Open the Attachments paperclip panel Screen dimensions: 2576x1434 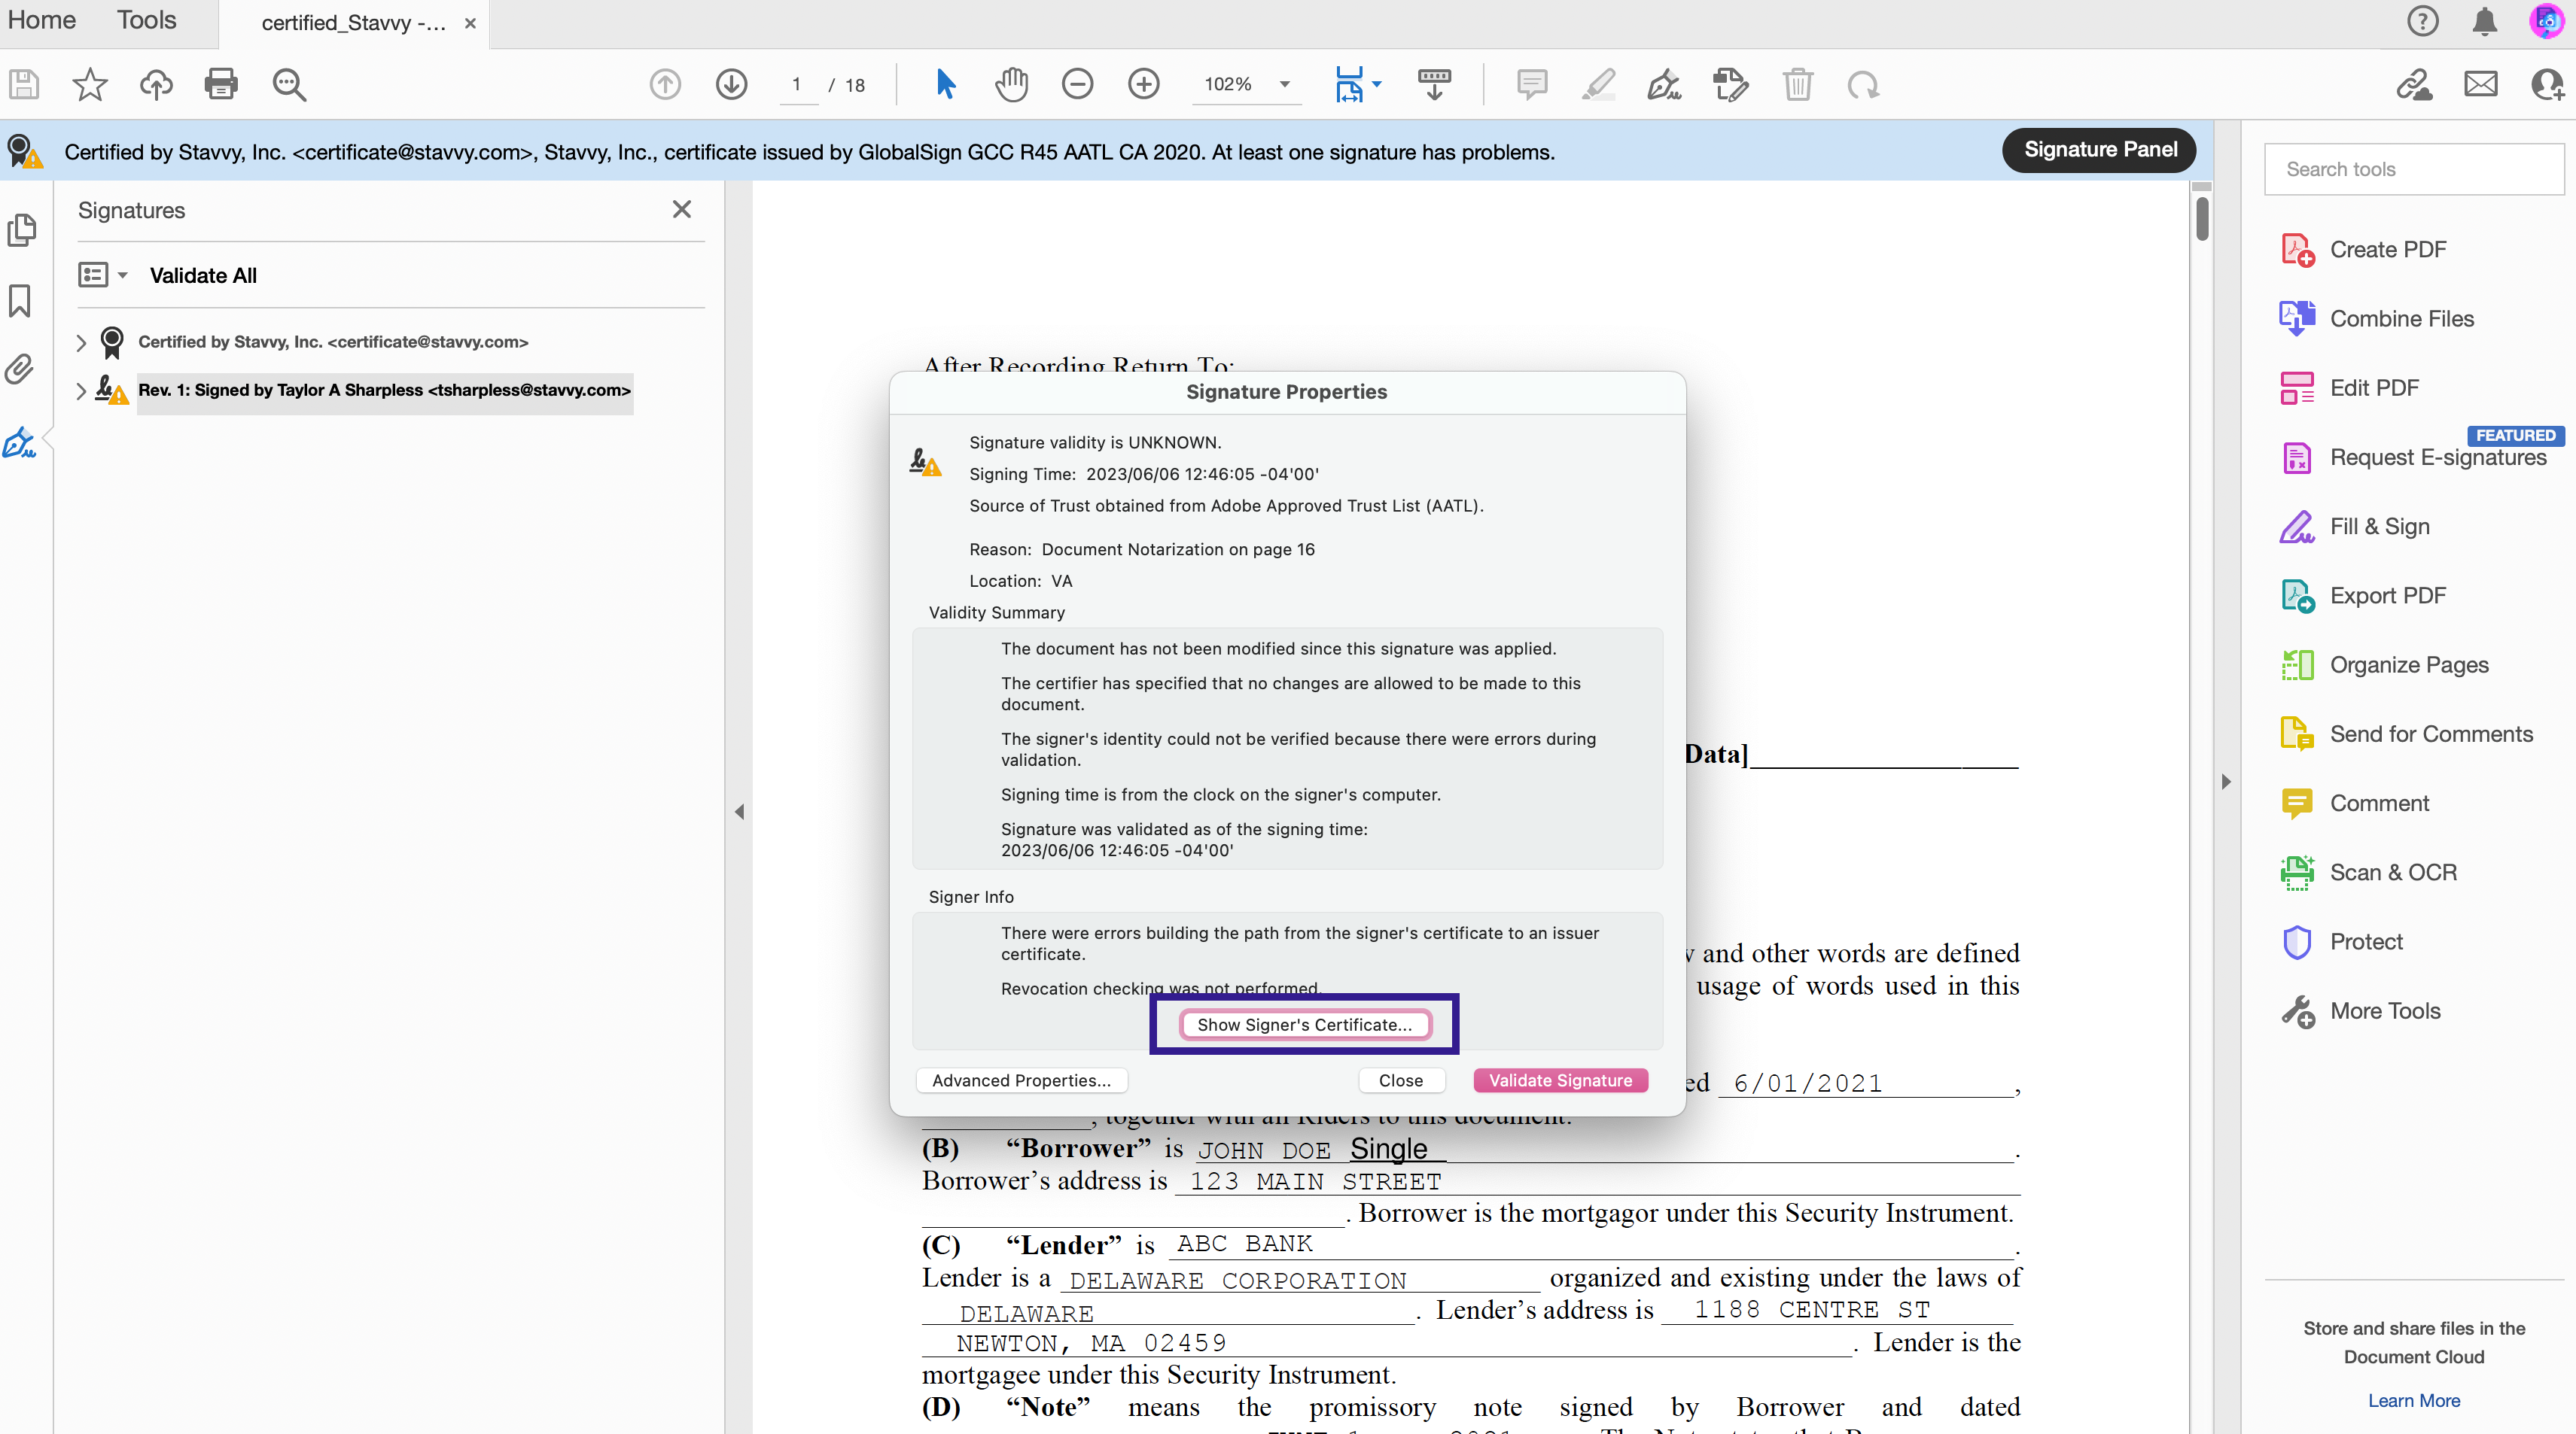pyautogui.click(x=20, y=369)
